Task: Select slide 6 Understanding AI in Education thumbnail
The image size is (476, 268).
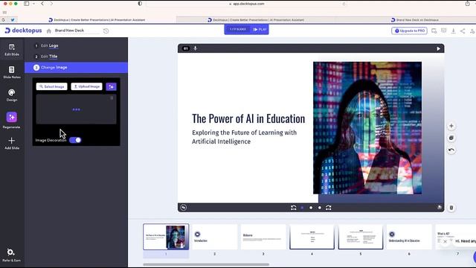Action: click(x=409, y=237)
